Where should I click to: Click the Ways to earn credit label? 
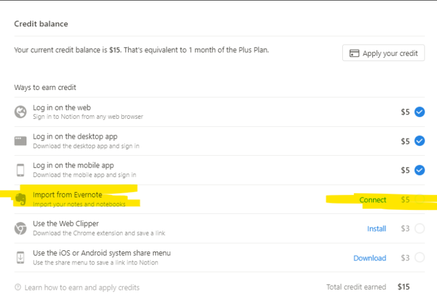[x=45, y=88]
